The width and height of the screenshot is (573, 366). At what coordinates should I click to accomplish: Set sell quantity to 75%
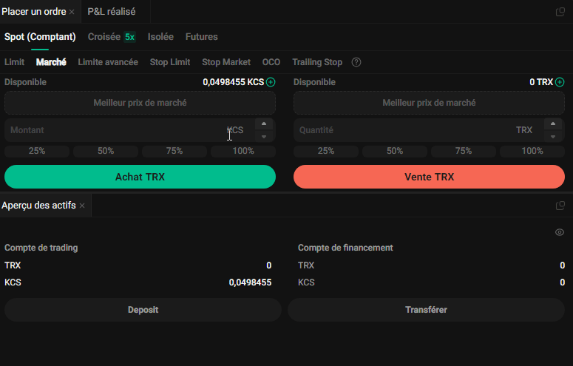coord(464,151)
